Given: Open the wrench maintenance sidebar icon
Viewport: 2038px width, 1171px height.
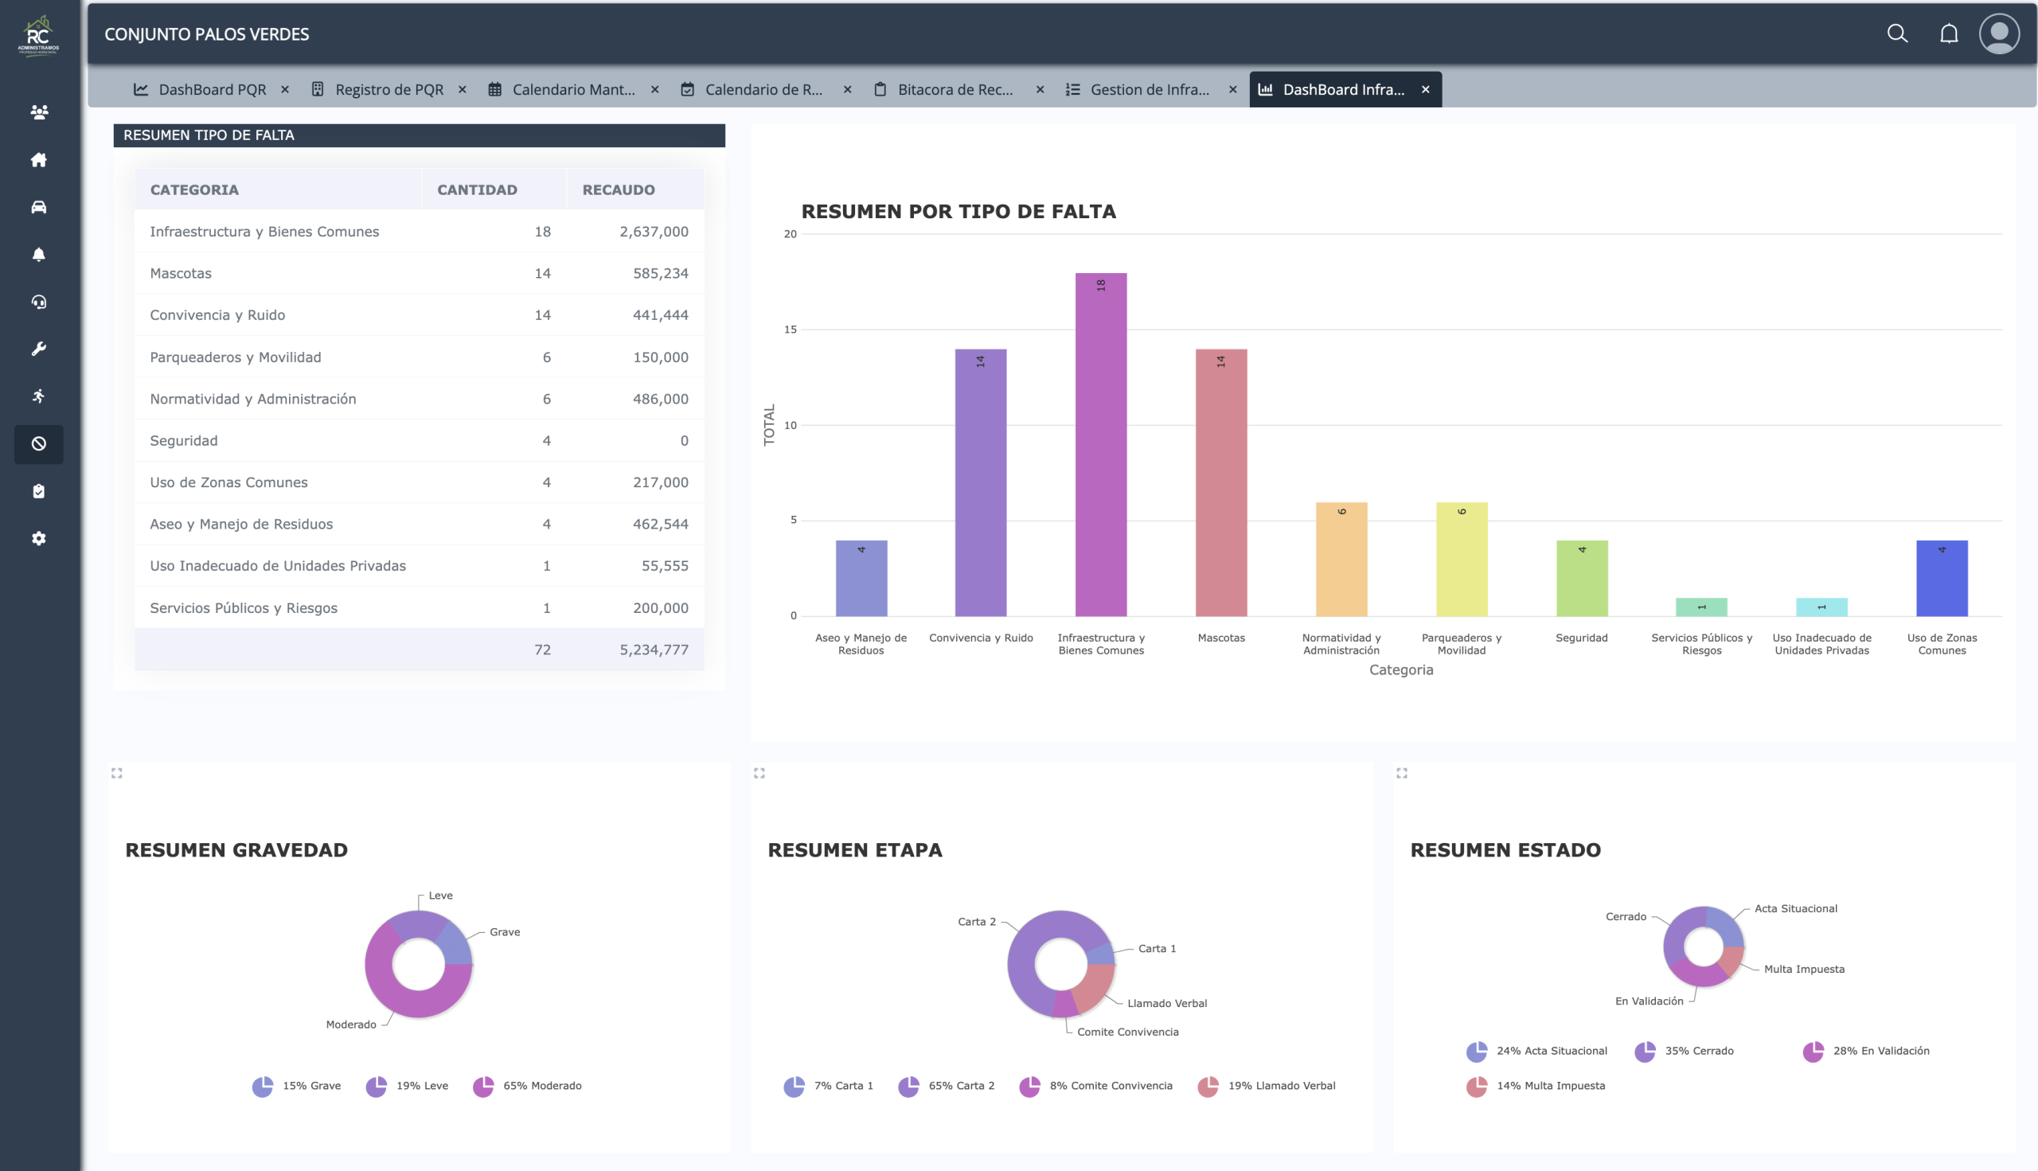Looking at the screenshot, I should pos(38,349).
